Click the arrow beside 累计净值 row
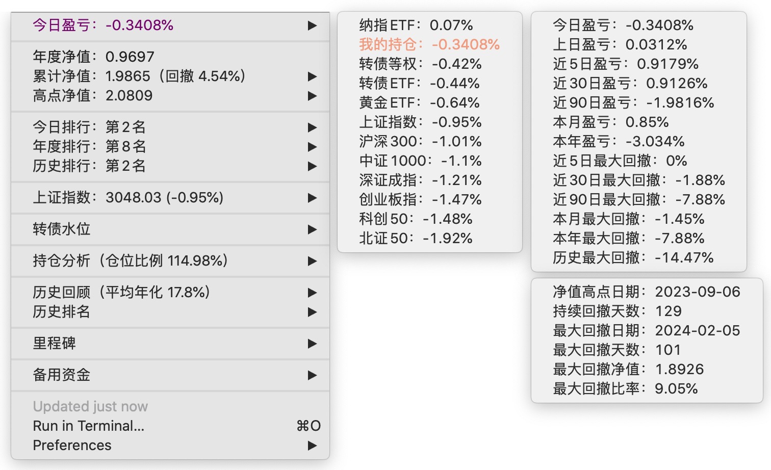 pos(312,76)
